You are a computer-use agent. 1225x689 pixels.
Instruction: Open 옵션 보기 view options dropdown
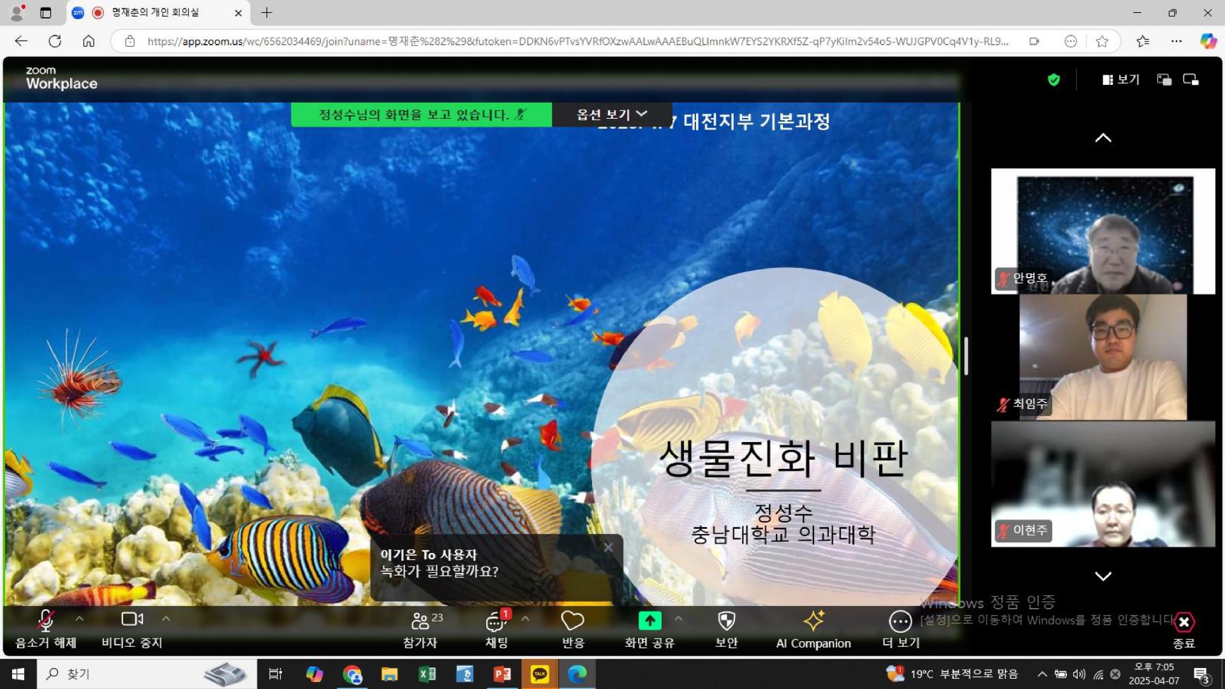pos(612,114)
